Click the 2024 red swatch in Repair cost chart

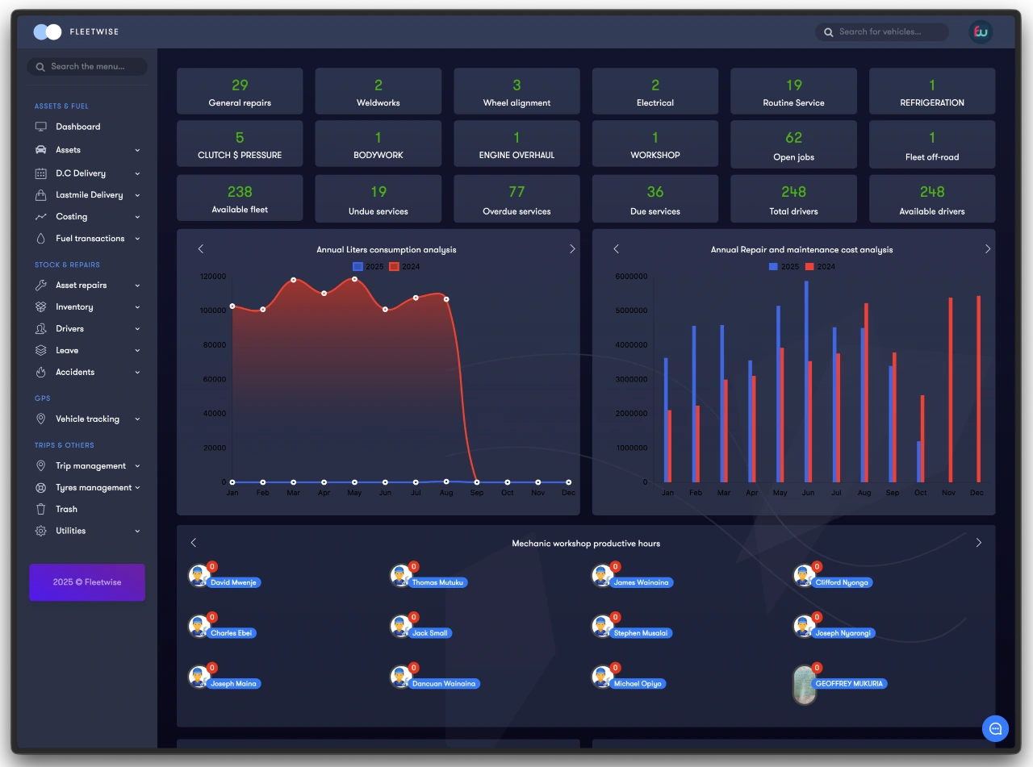pyautogui.click(x=809, y=267)
